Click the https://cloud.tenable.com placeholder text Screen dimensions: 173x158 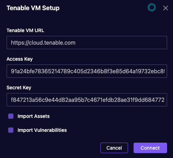click(x=43, y=43)
